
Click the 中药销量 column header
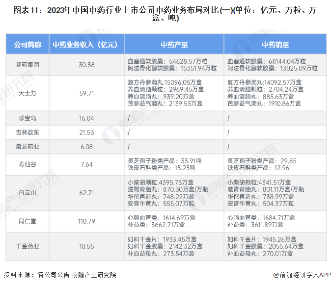point(276,45)
